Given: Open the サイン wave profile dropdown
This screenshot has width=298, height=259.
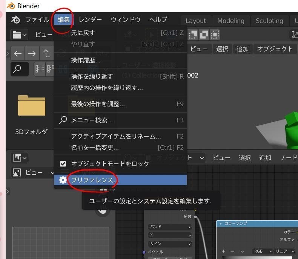Looking at the screenshot, I should 170,244.
